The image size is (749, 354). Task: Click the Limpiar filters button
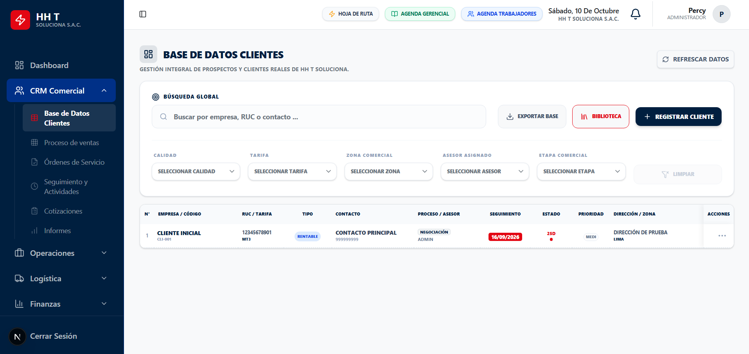tap(678, 174)
